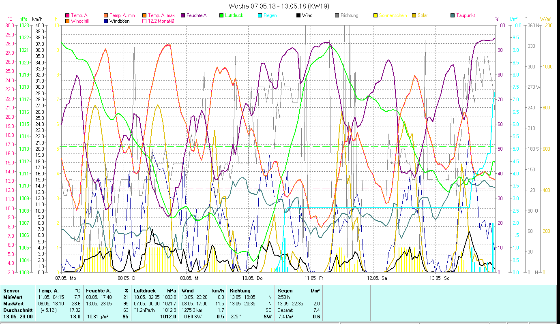
Task: Select the '1200' solar axis label
Action: click(547, 25)
